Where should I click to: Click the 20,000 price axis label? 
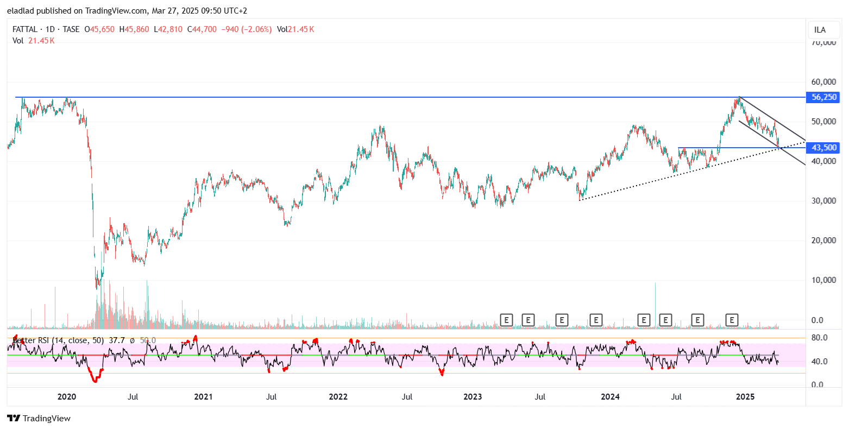823,241
